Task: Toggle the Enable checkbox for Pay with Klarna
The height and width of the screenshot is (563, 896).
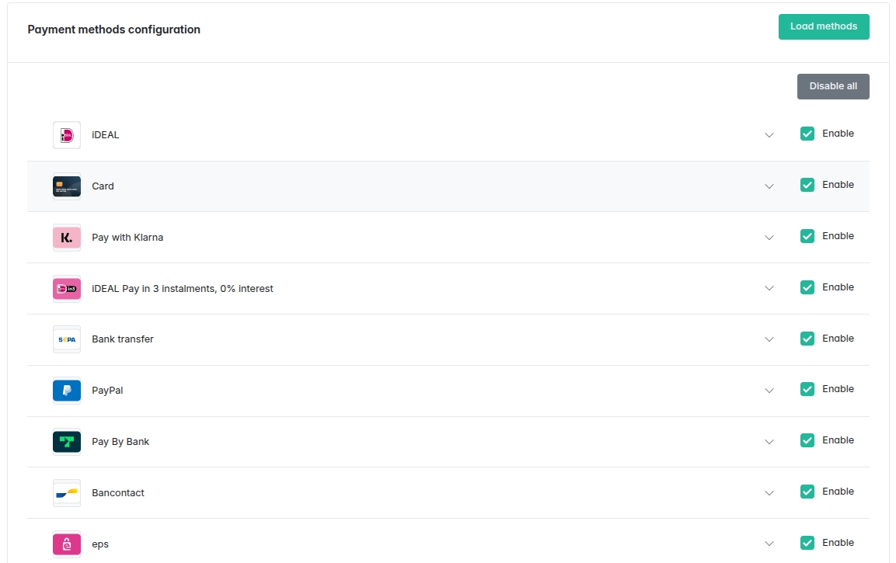Action: (x=807, y=236)
